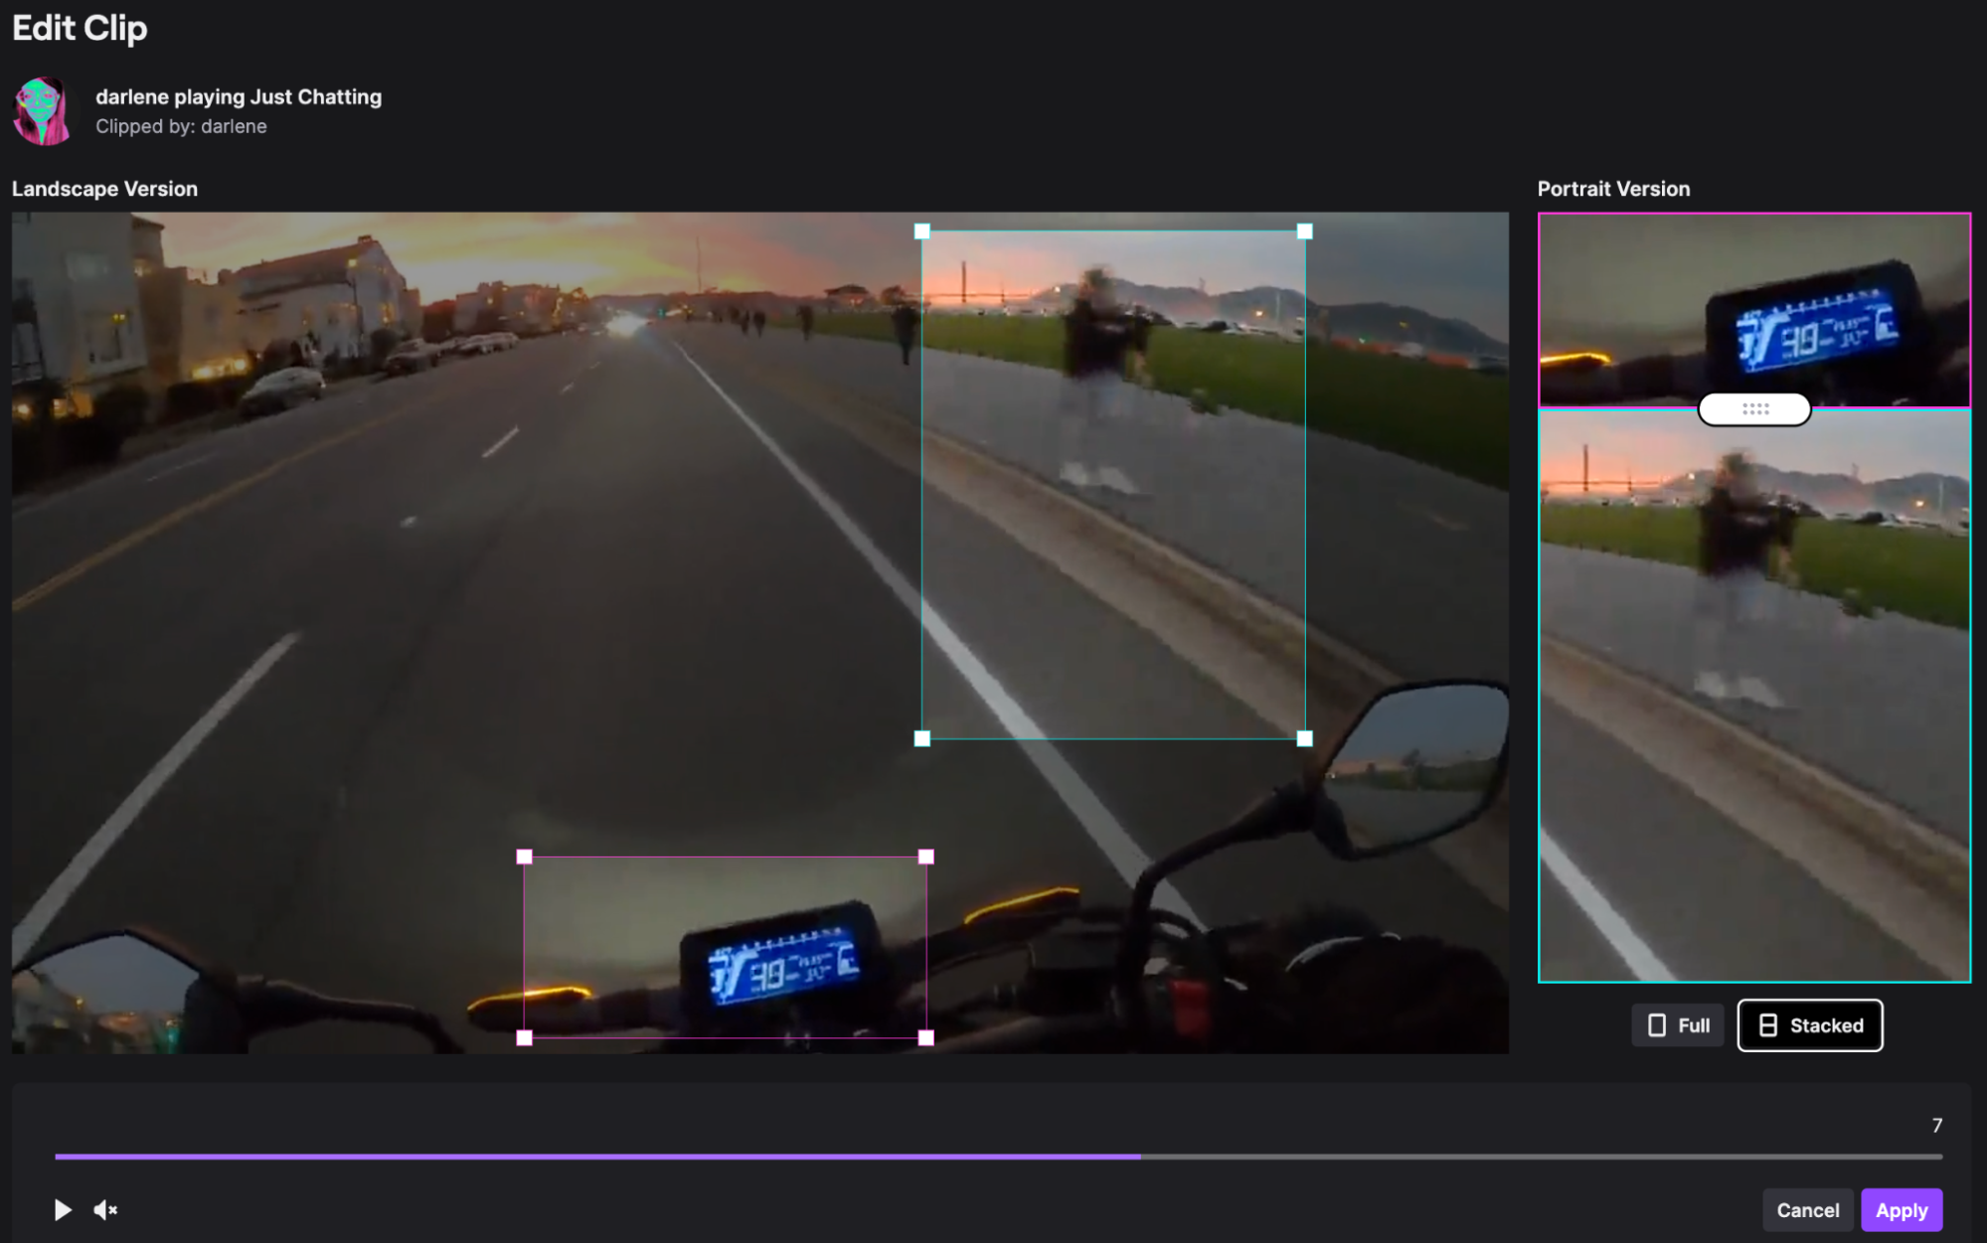
Task: Toggle portrait layout to Full
Action: point(1677,1025)
